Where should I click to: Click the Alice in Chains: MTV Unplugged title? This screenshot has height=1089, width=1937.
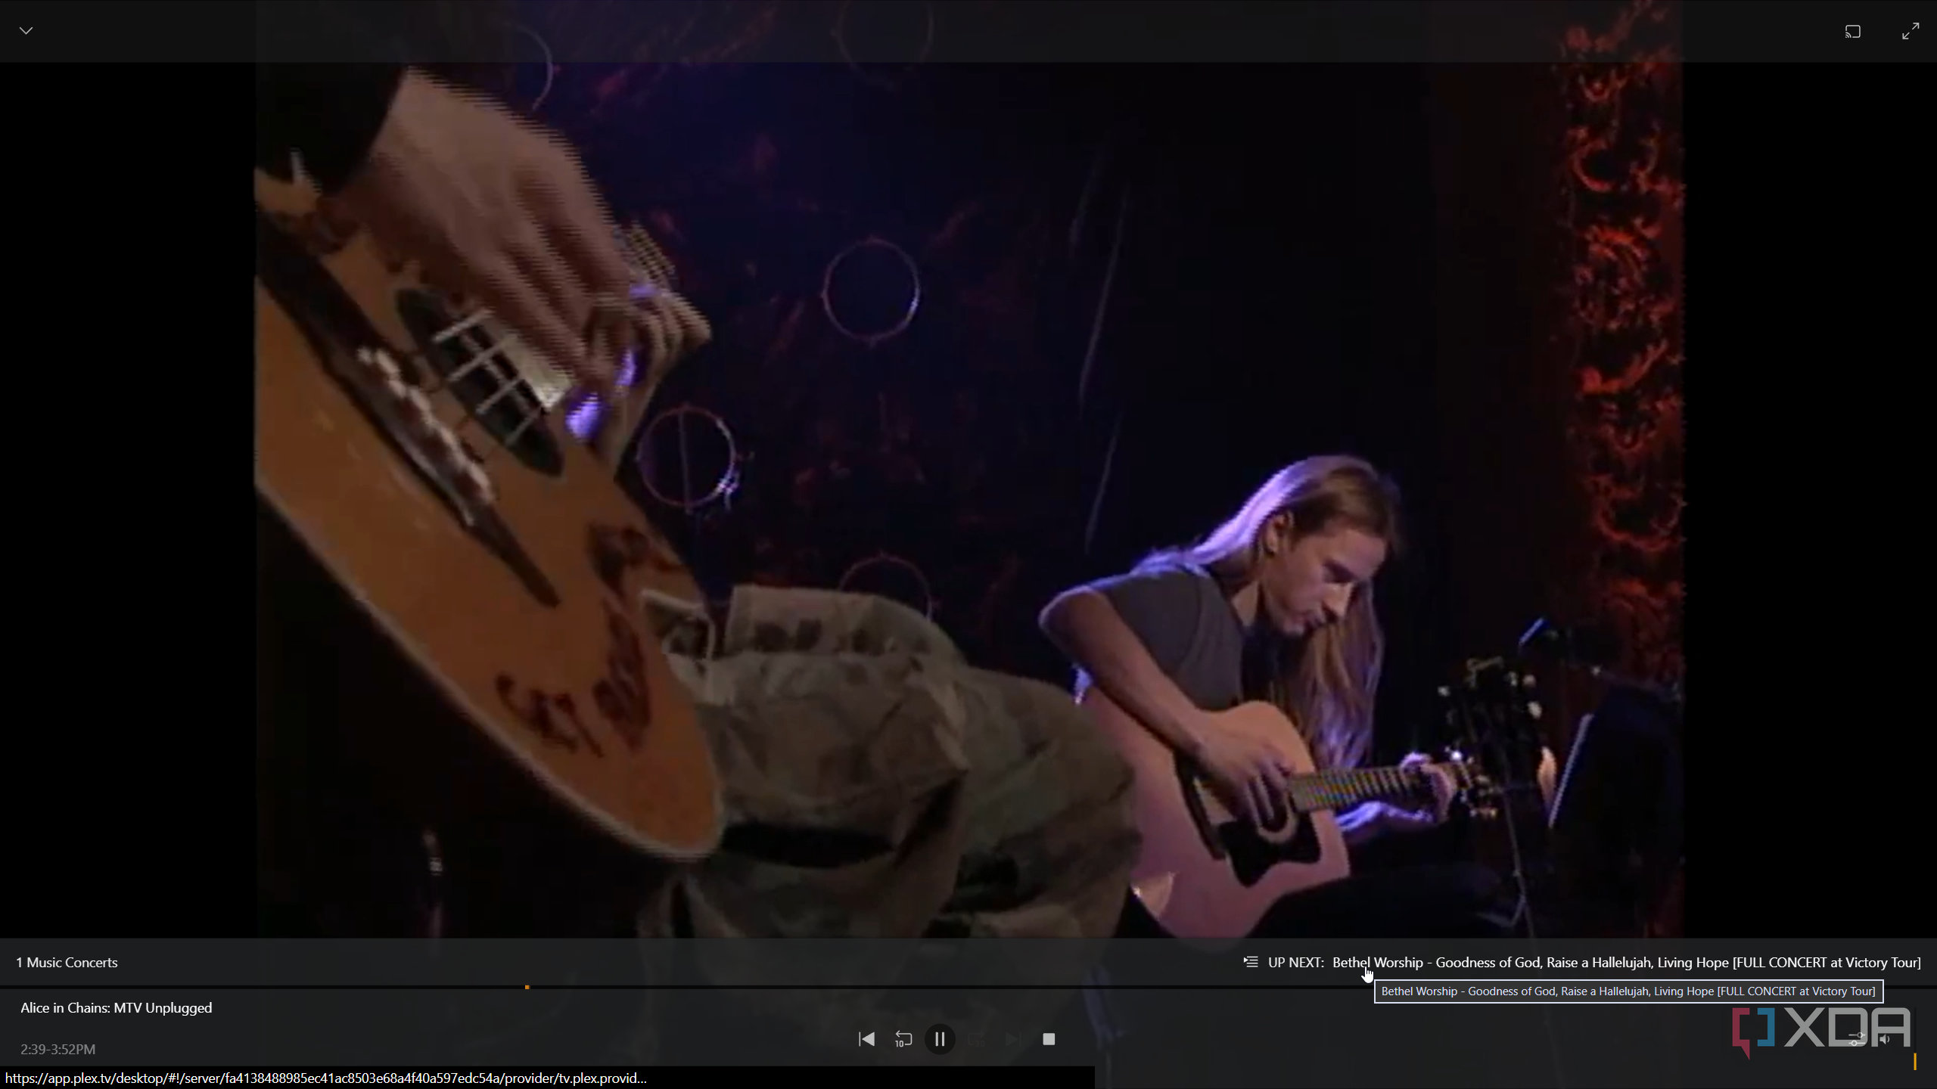tap(117, 1007)
